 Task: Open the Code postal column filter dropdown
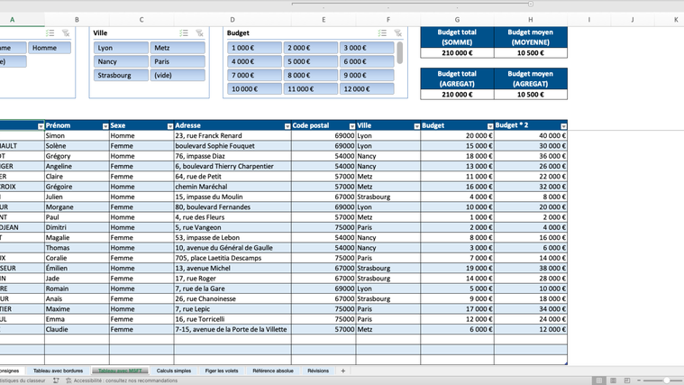tap(351, 126)
